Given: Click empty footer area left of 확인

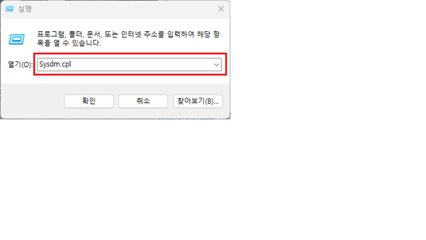Looking at the screenshot, I should (x=33, y=101).
